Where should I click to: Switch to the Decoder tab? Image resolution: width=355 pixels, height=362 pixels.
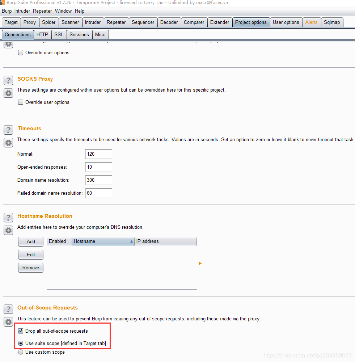(x=169, y=22)
